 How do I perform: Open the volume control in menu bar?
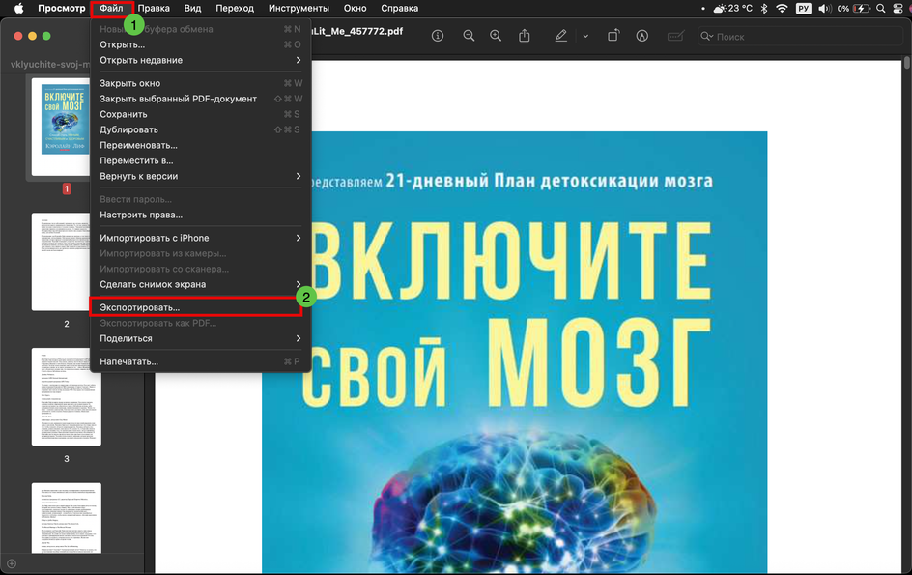point(823,8)
